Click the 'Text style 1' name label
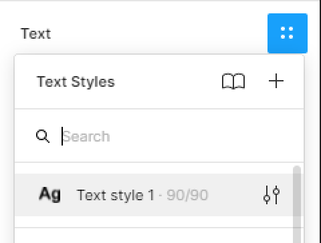Viewport: 321px width, 243px height. (x=115, y=195)
